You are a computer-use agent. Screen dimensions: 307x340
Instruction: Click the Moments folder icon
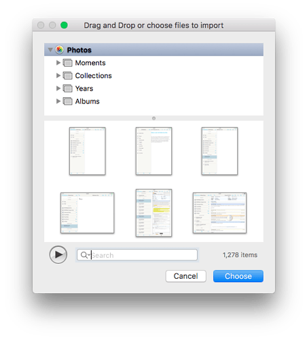coord(67,63)
